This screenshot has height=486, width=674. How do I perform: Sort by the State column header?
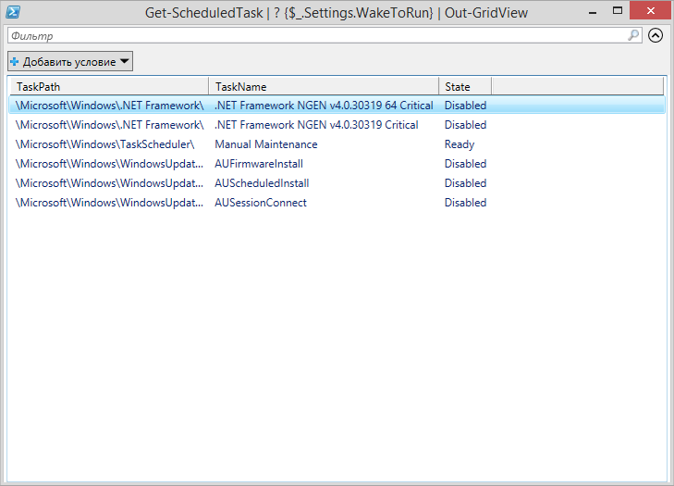click(465, 86)
